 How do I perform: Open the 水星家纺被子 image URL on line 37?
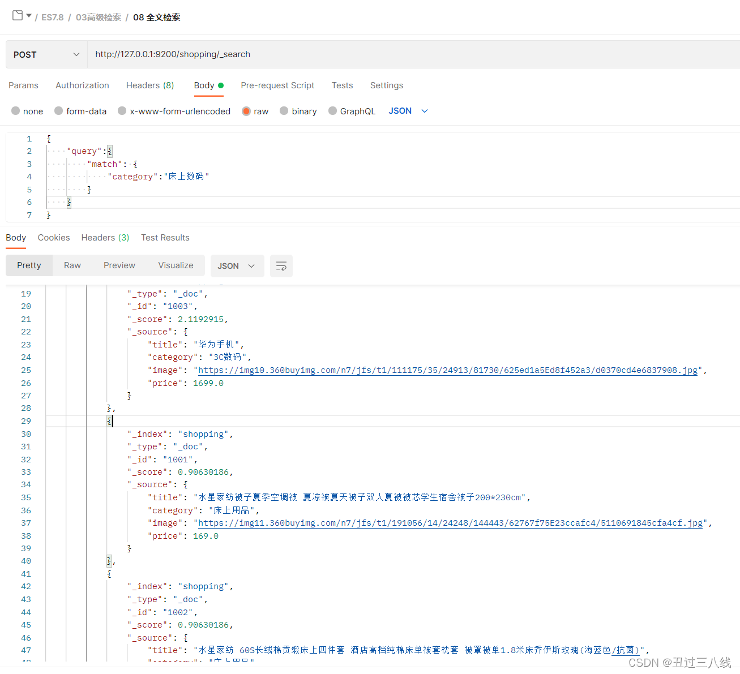click(450, 523)
